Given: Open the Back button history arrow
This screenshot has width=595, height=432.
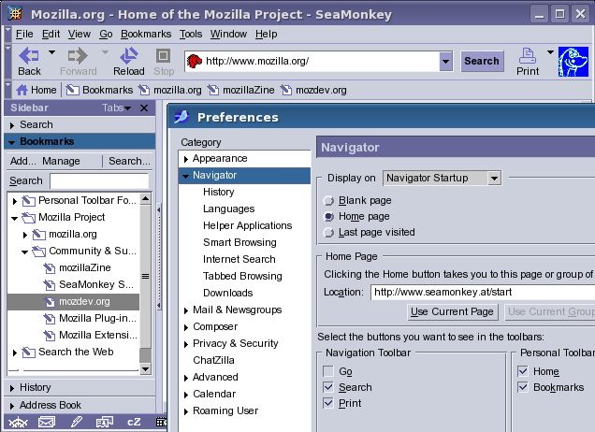Looking at the screenshot, I should click(52, 52).
